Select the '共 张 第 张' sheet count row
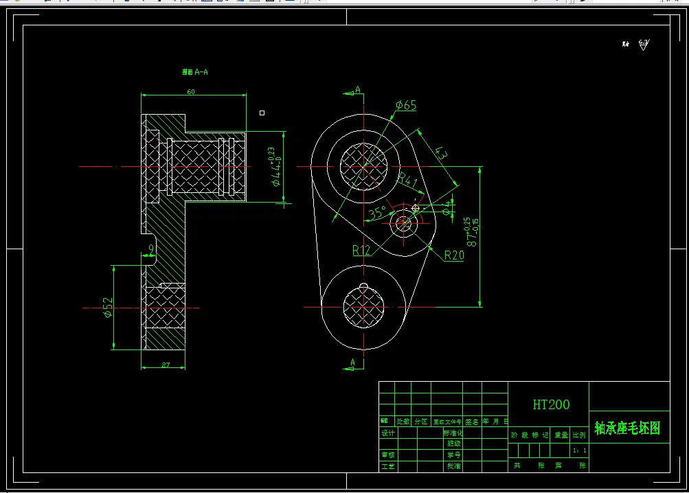Screen dimensions: 689x493 coord(550,466)
